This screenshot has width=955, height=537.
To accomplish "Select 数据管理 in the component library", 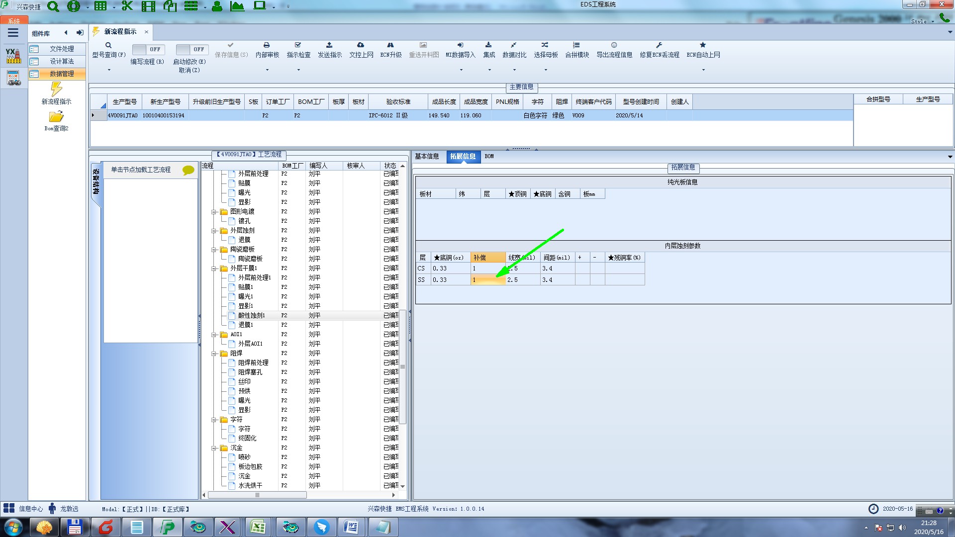I will tap(62, 74).
